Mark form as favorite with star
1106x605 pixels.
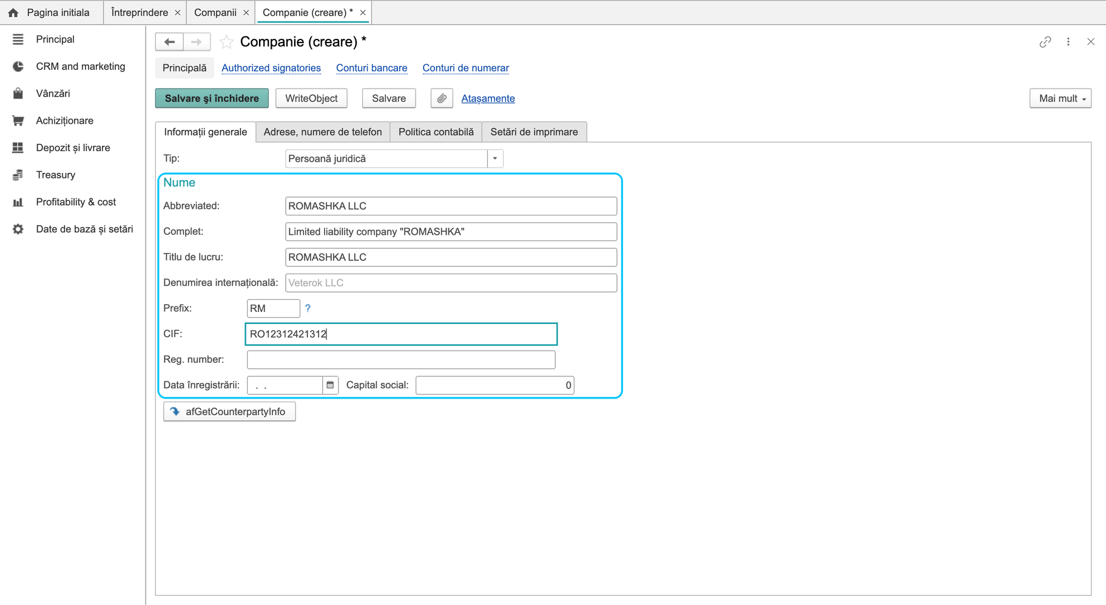coord(226,42)
